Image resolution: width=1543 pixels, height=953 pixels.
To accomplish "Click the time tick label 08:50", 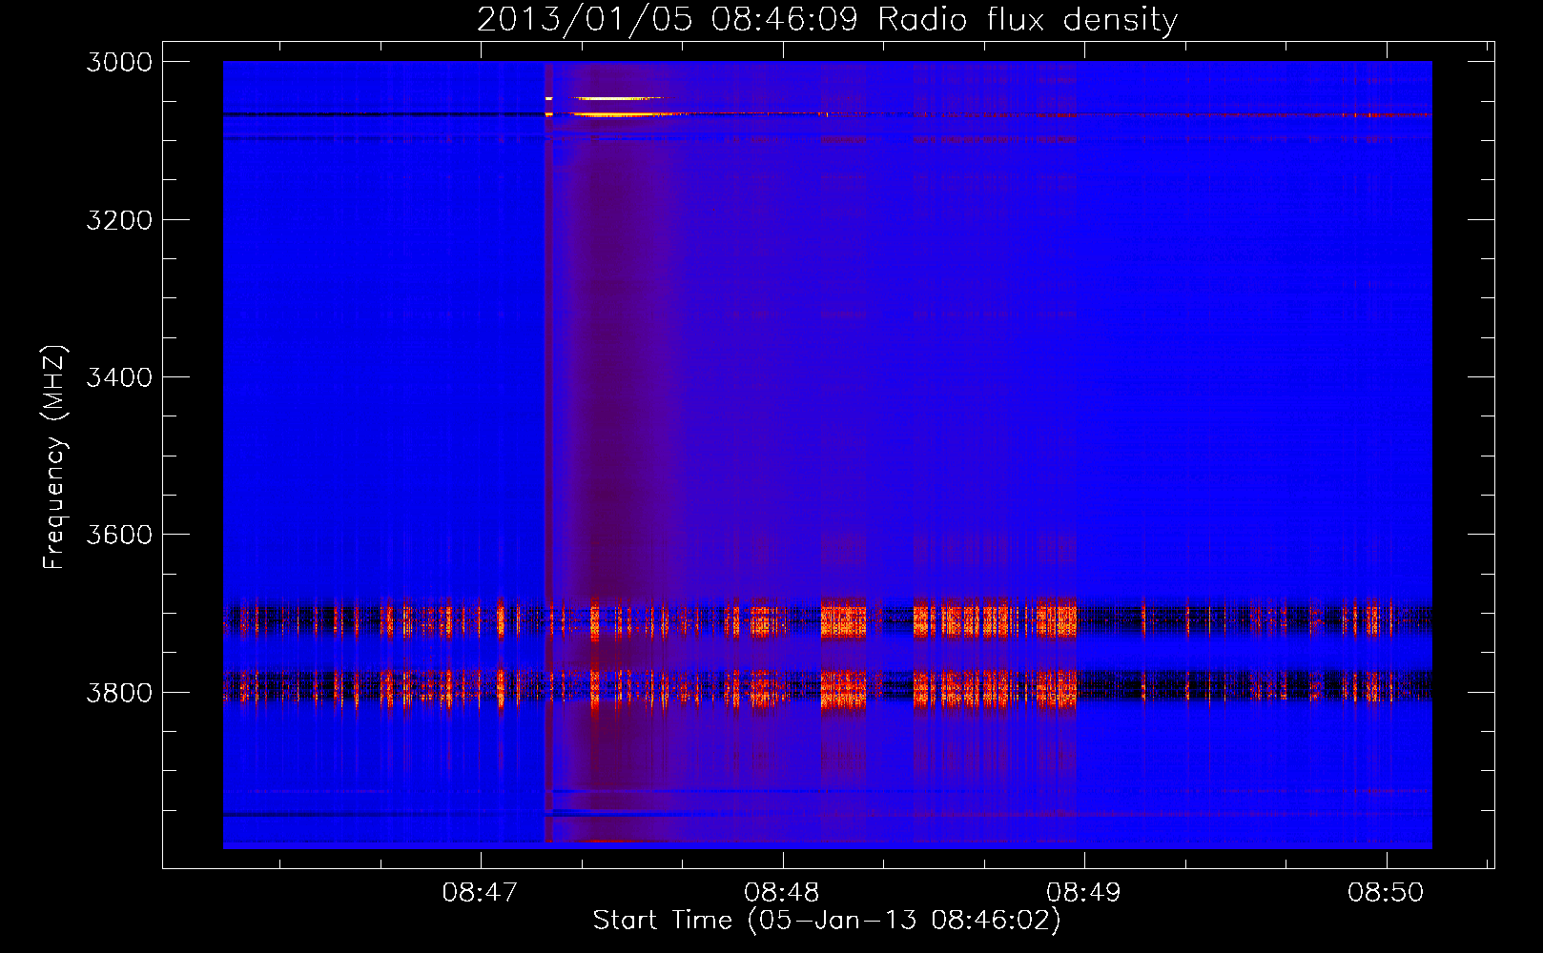I will [1386, 893].
